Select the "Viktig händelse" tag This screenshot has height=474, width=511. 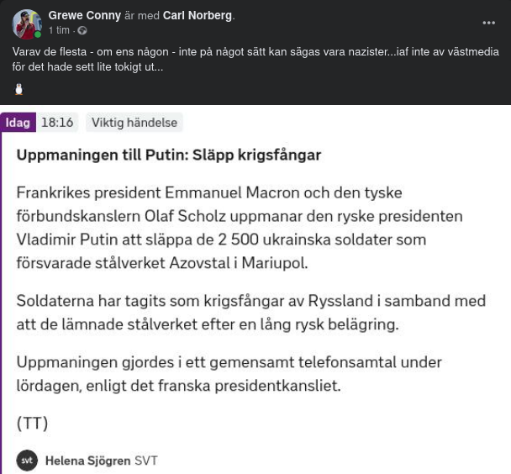[x=134, y=123]
